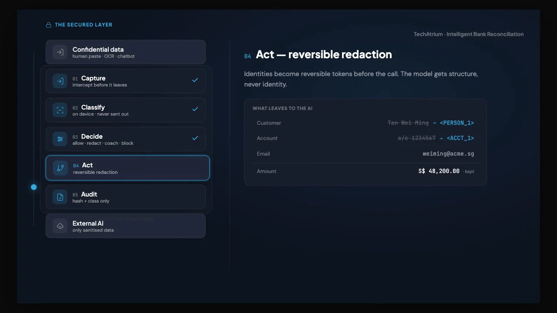Click the checkmark on the Decide step
The height and width of the screenshot is (313, 557).
[195, 138]
